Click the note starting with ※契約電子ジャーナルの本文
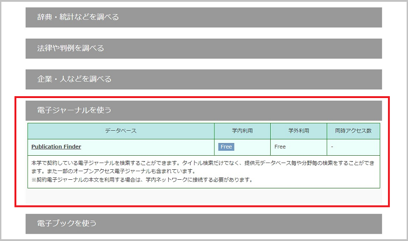The image size is (408, 241). [142, 180]
